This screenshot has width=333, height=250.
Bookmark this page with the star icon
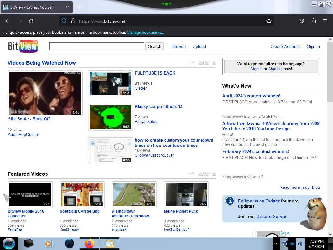269,21
